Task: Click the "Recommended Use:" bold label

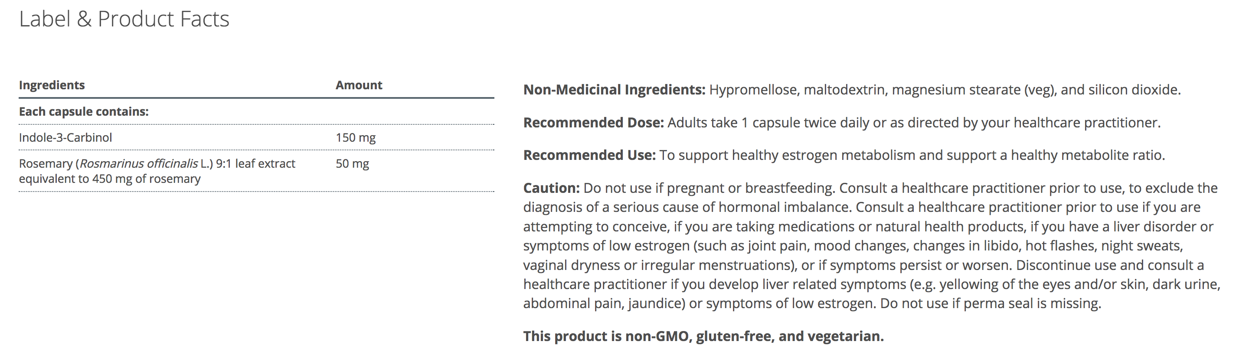Action: pyautogui.click(x=589, y=156)
